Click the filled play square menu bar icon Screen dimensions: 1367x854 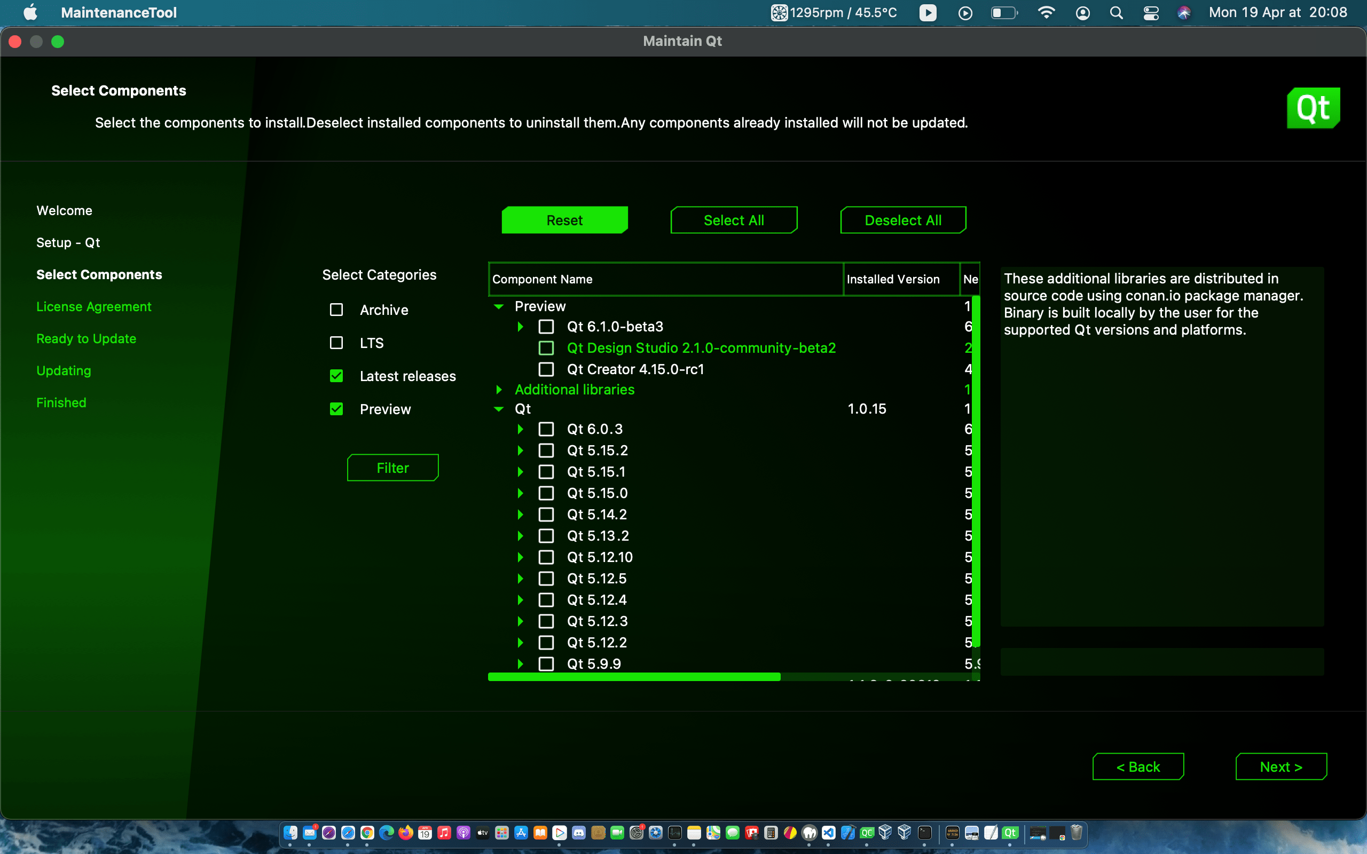pos(928,12)
